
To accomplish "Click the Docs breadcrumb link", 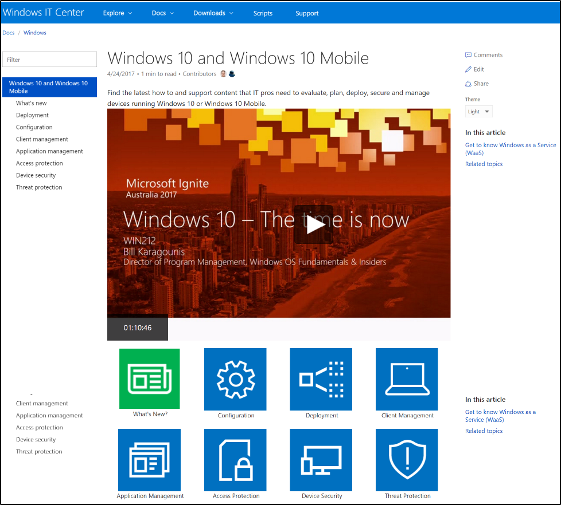I will 9,33.
